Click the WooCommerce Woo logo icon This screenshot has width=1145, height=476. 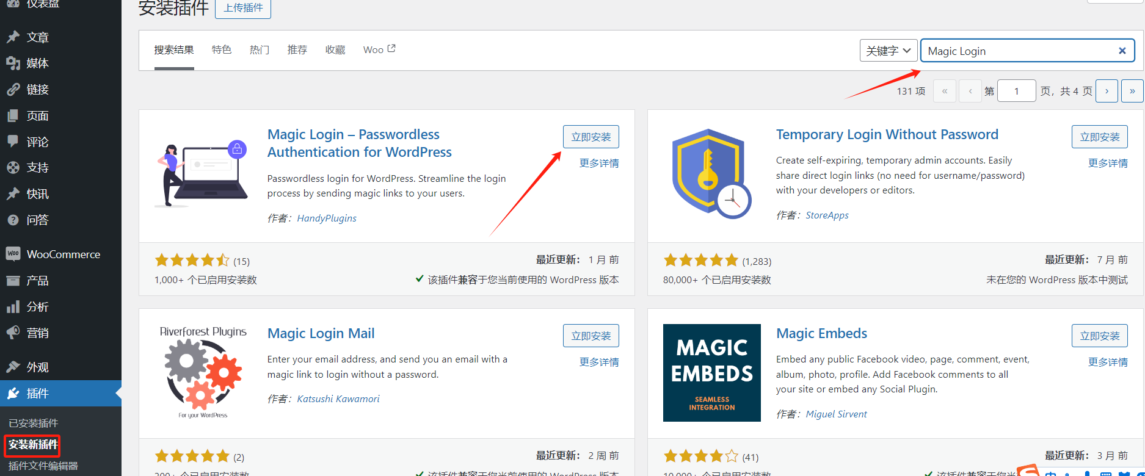point(13,254)
